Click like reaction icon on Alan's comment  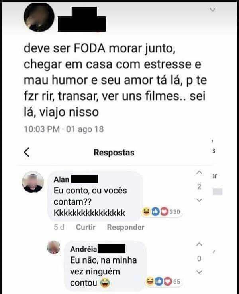[x=155, y=212]
